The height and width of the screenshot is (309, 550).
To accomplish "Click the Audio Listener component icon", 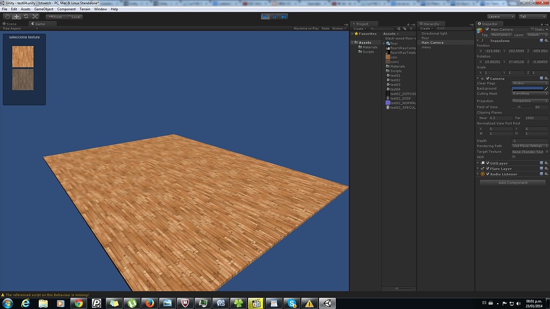I will click(482, 174).
